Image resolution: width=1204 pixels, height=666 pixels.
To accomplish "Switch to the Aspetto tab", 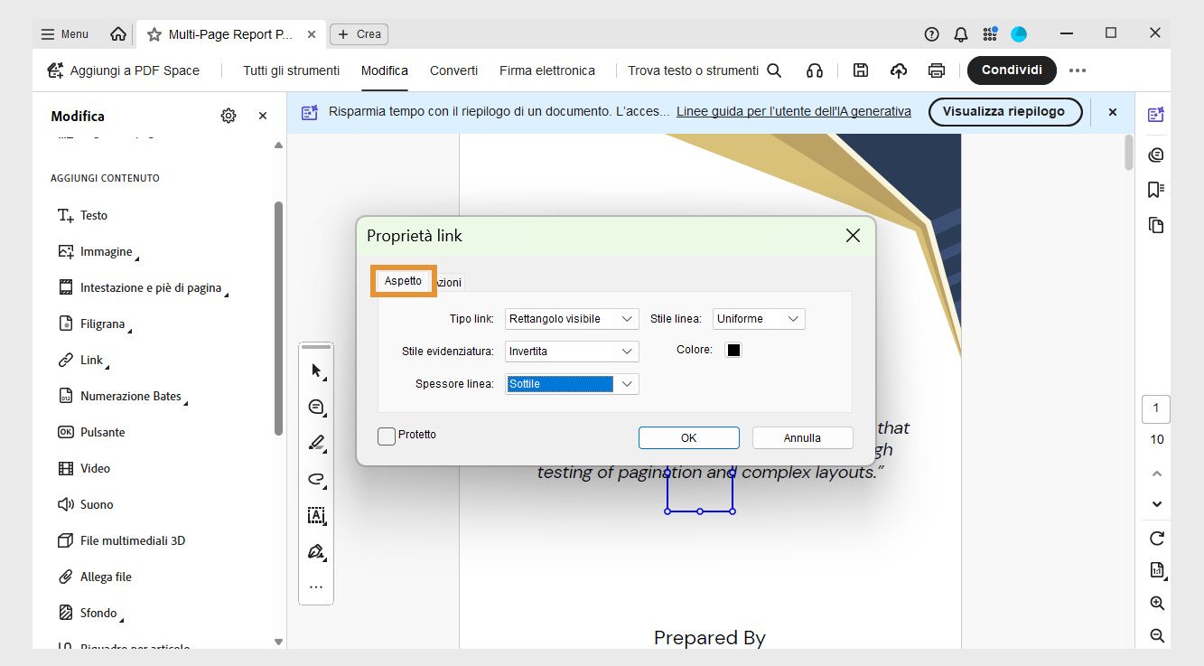I will click(402, 281).
